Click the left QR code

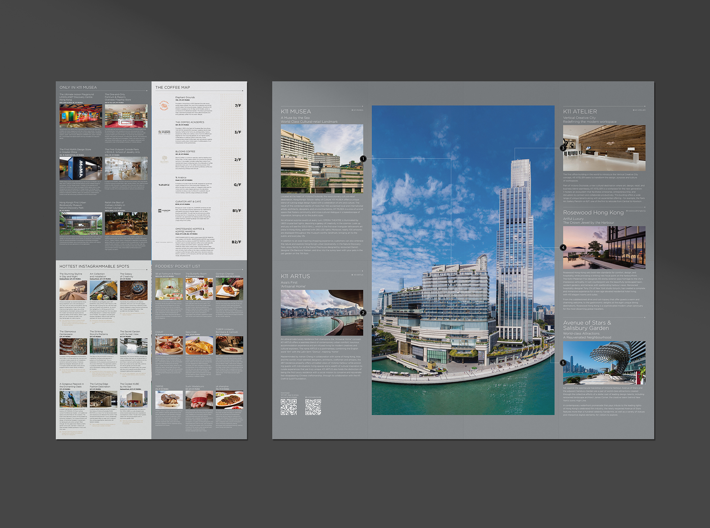pos(289,407)
